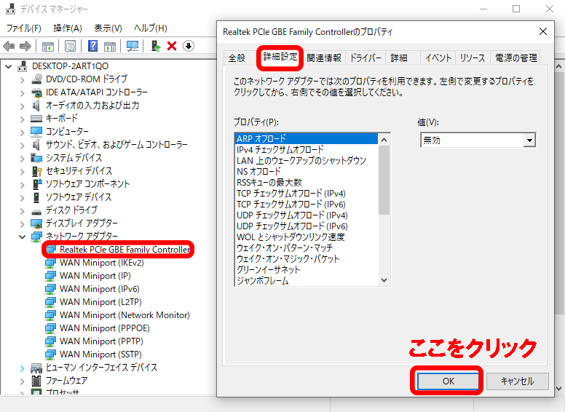Click the Forward arrow toolbar icon
Image resolution: width=565 pixels, height=412 pixels.
pos(25,46)
